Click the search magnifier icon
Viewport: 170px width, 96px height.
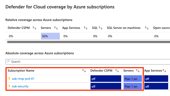[8, 61]
